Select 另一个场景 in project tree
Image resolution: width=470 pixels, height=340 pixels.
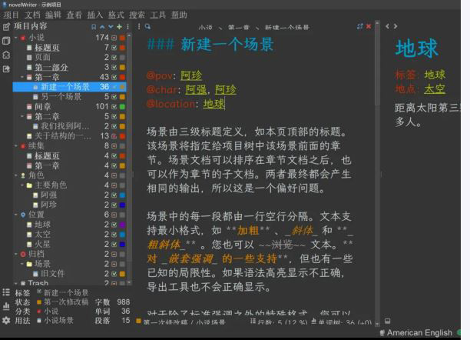61,97
